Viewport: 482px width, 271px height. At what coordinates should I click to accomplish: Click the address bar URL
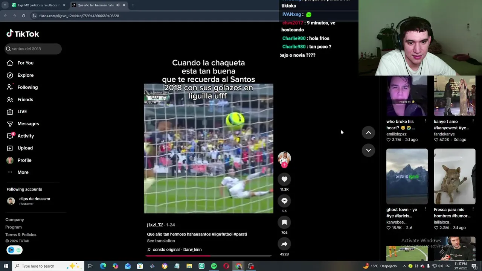(79, 16)
